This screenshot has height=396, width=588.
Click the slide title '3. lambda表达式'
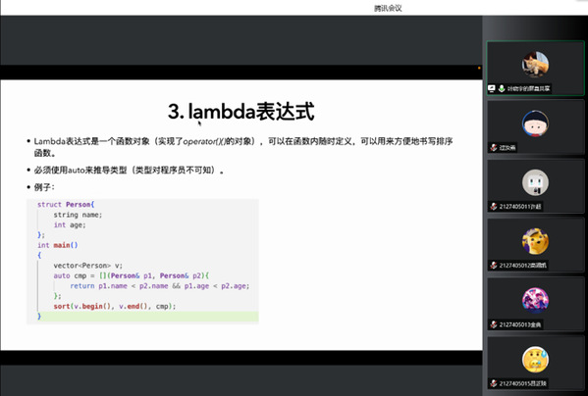(x=241, y=112)
